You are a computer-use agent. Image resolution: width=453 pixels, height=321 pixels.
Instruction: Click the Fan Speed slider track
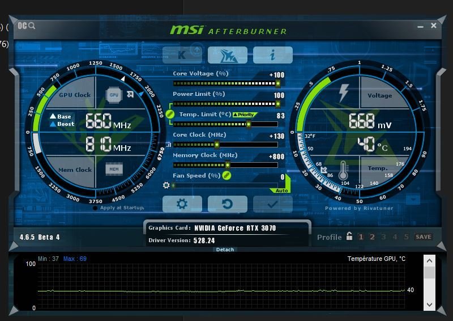coord(225,185)
